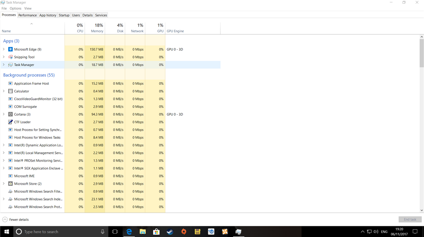Collapse view with Fewer details chevron
The image size is (424, 237).
pos(5,220)
